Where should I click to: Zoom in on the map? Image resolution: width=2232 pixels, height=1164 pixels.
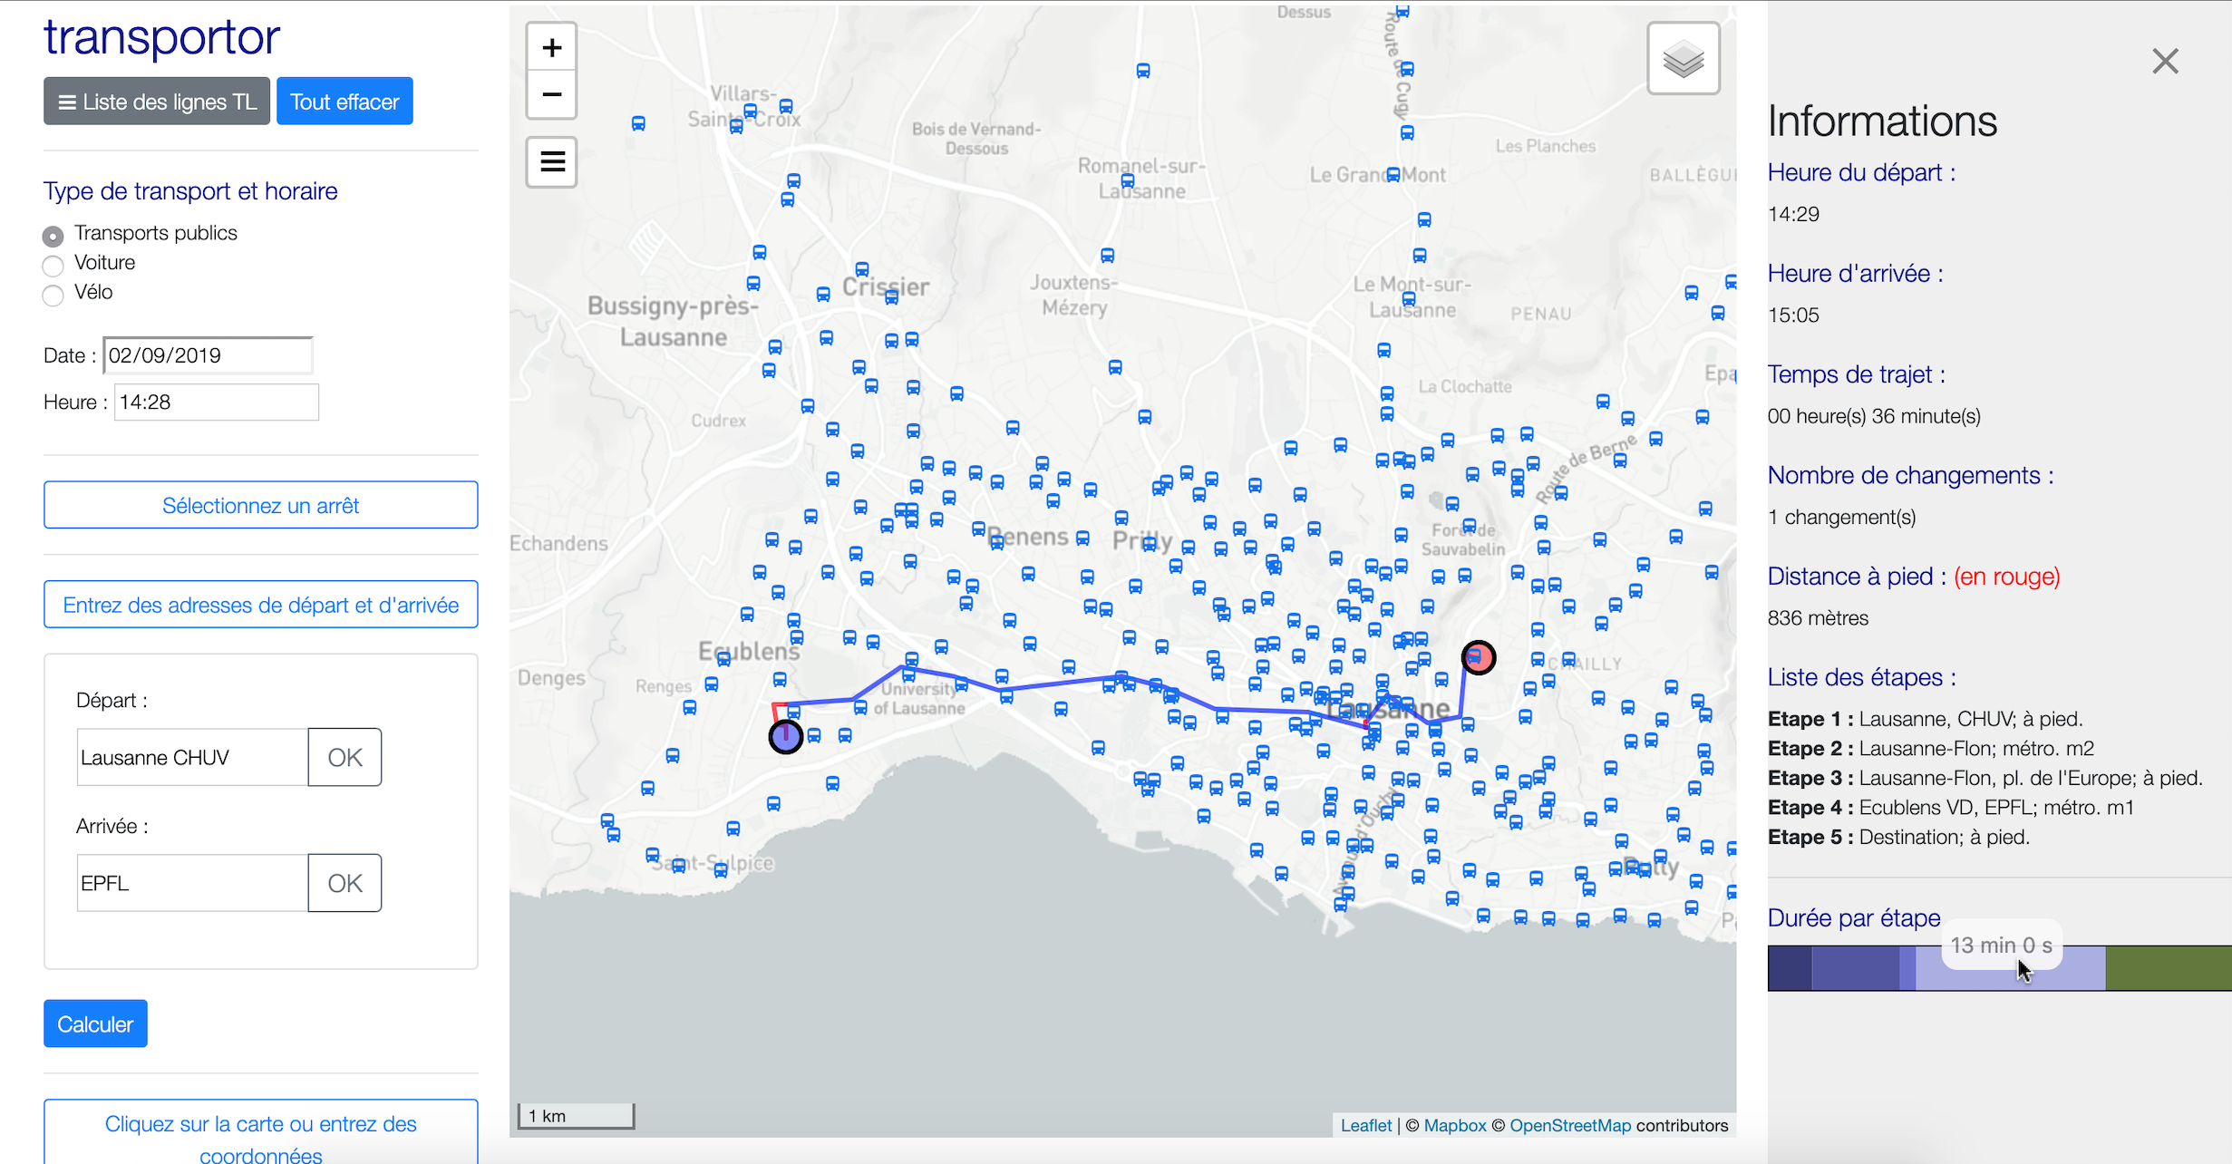click(x=551, y=48)
